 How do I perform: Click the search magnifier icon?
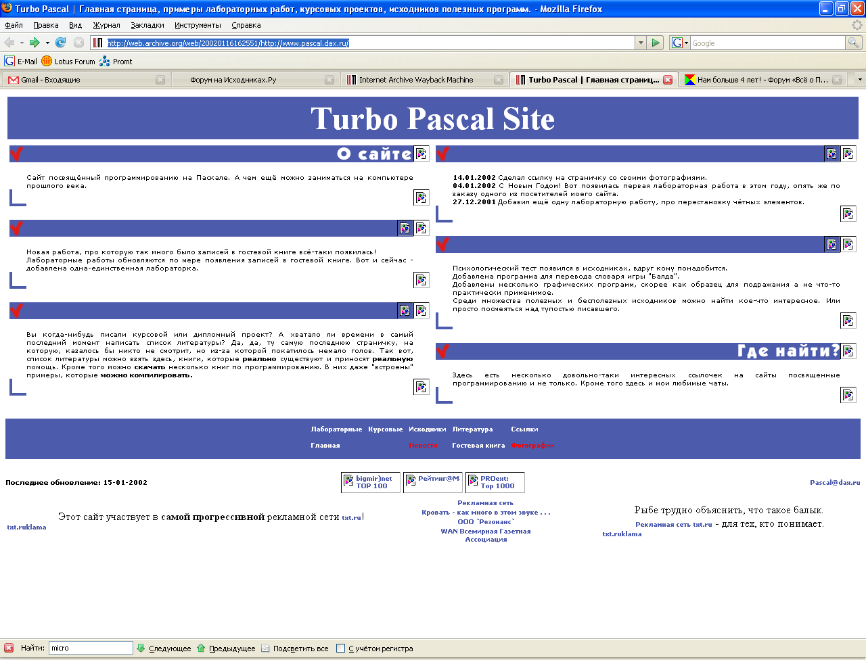pos(854,43)
